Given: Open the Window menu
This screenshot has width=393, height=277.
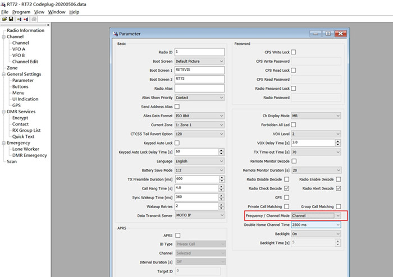Looking at the screenshot, I should [x=57, y=12].
